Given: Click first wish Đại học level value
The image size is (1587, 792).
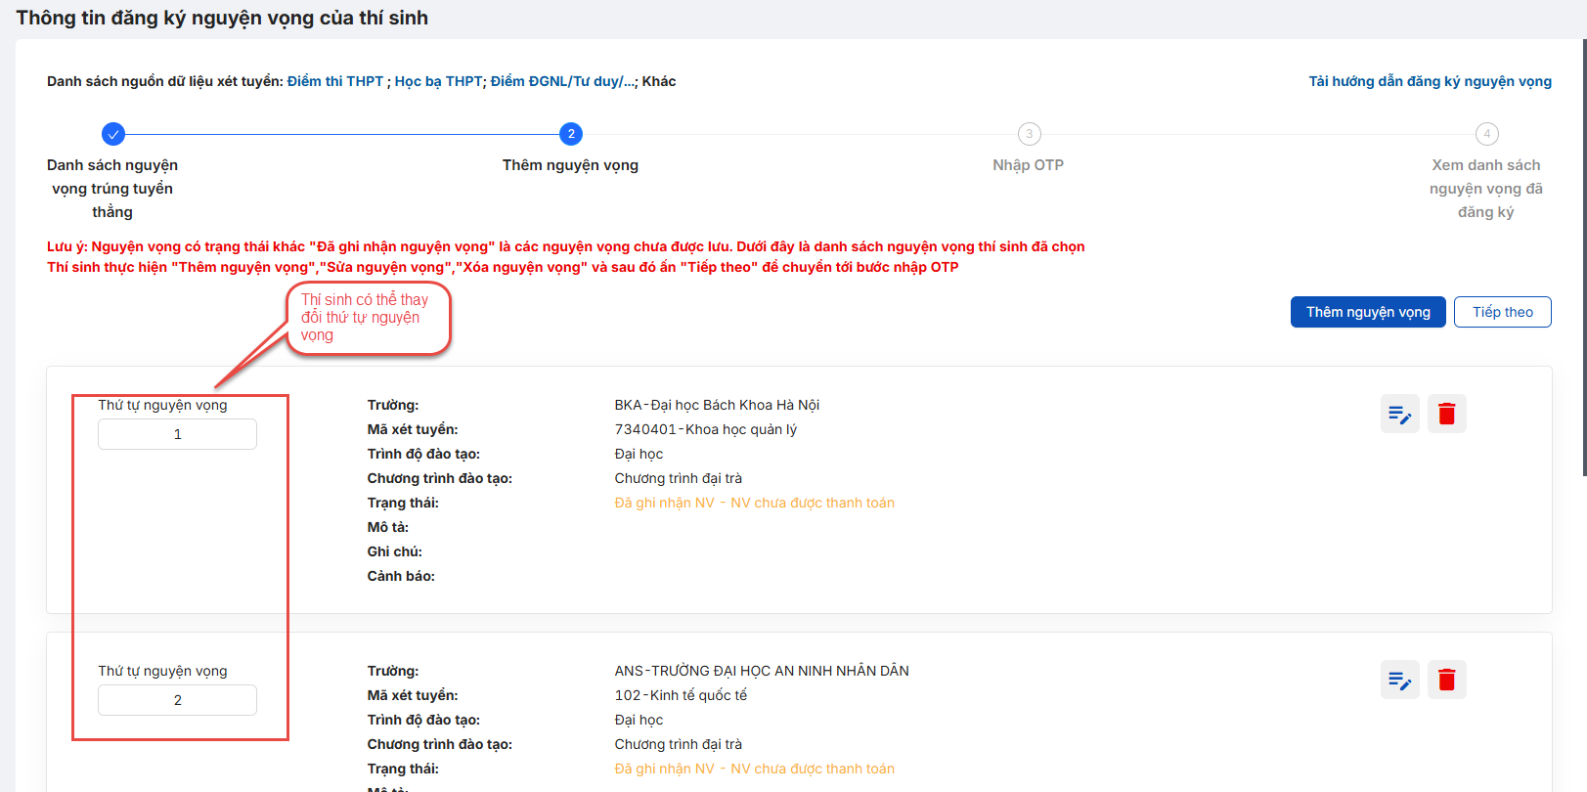Looking at the screenshot, I should 639,454.
